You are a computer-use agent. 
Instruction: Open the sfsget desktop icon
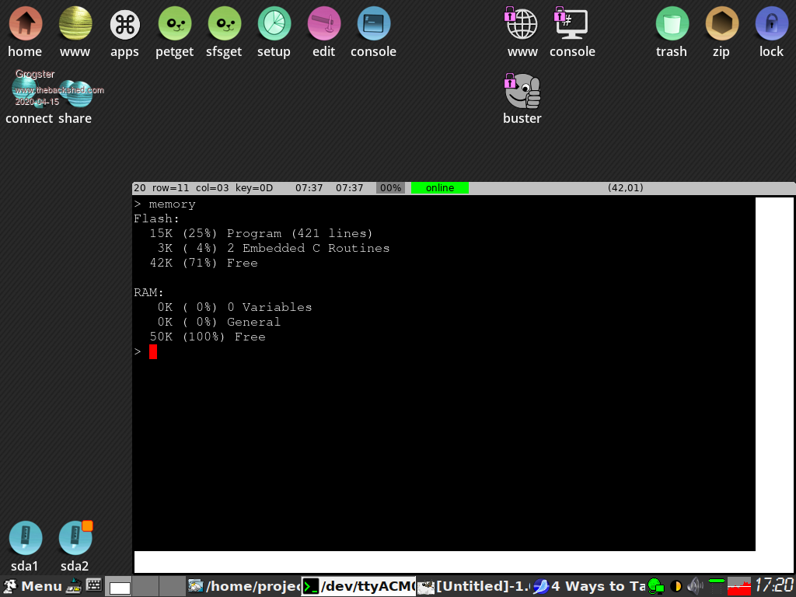click(x=224, y=24)
